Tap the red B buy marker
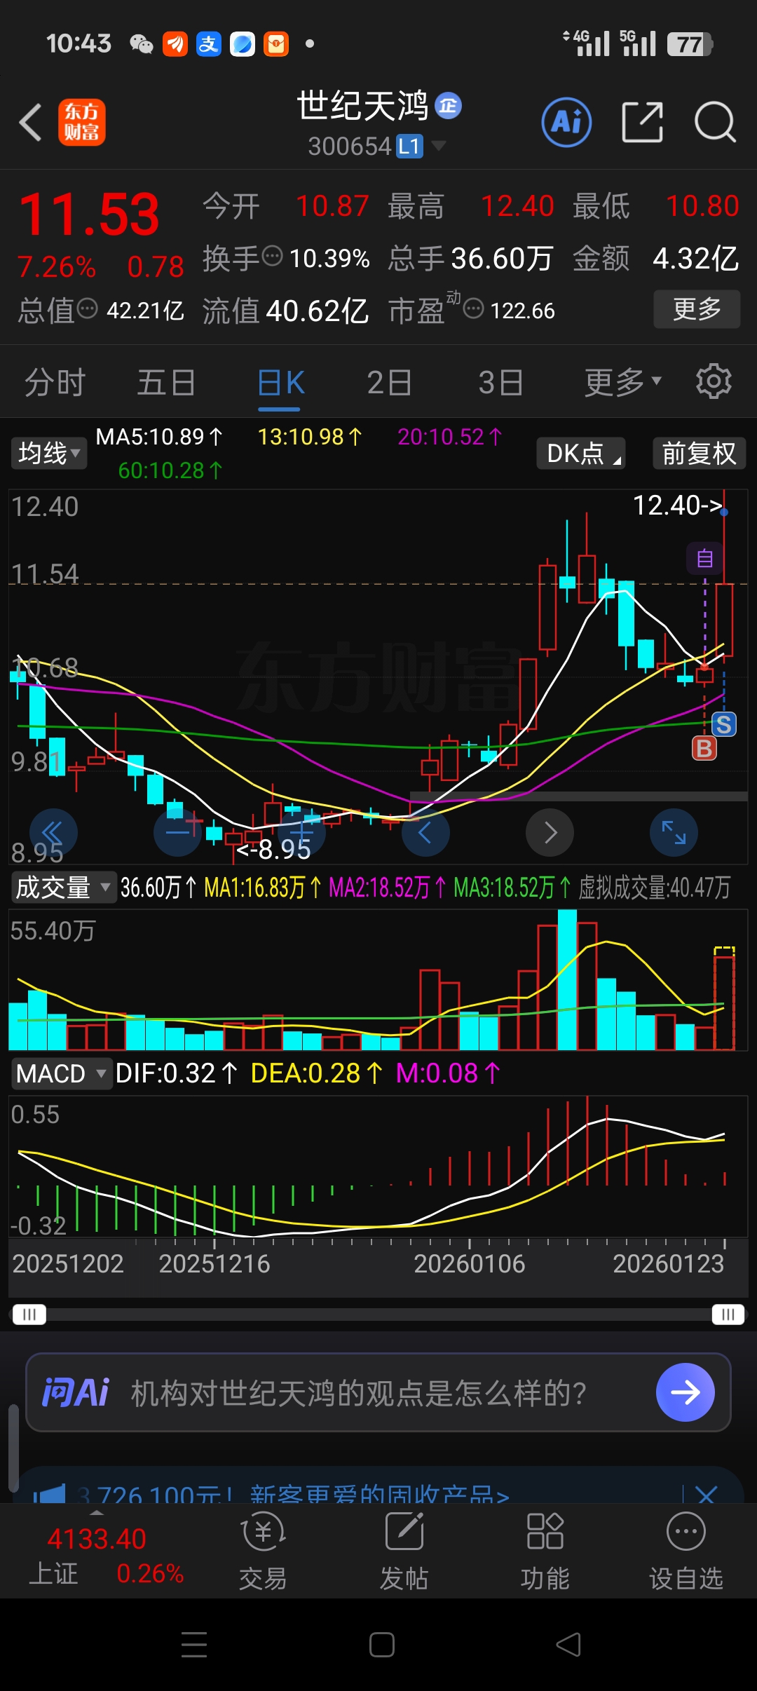Image resolution: width=757 pixels, height=1691 pixels. pos(704,749)
